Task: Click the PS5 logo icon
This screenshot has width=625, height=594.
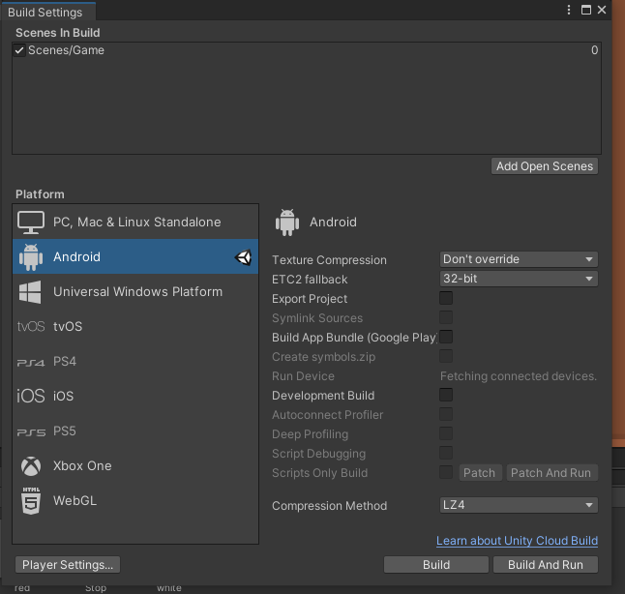Action: click(x=31, y=431)
